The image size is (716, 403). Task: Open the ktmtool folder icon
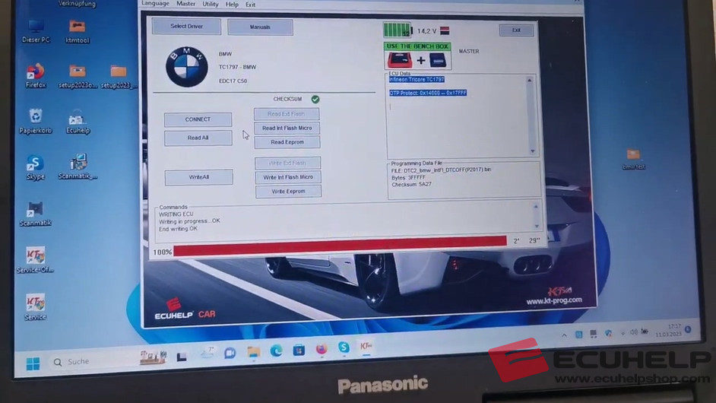tap(78, 31)
